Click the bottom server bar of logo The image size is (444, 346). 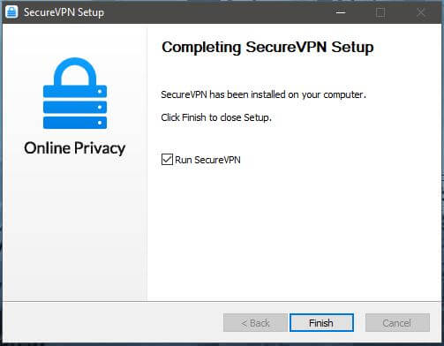(x=75, y=123)
